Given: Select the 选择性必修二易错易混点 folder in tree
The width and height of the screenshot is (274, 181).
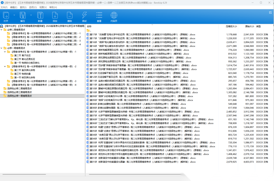Looking at the screenshot, I should click(19, 89).
